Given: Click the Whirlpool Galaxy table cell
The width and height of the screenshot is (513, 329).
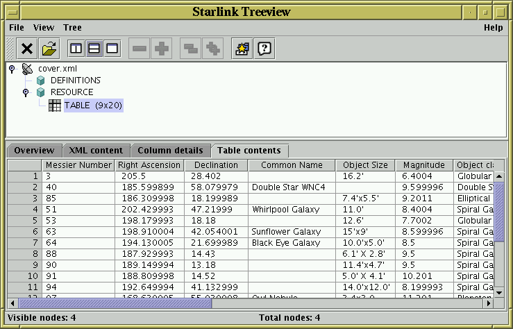Looking at the screenshot, I should pyautogui.click(x=292, y=208).
